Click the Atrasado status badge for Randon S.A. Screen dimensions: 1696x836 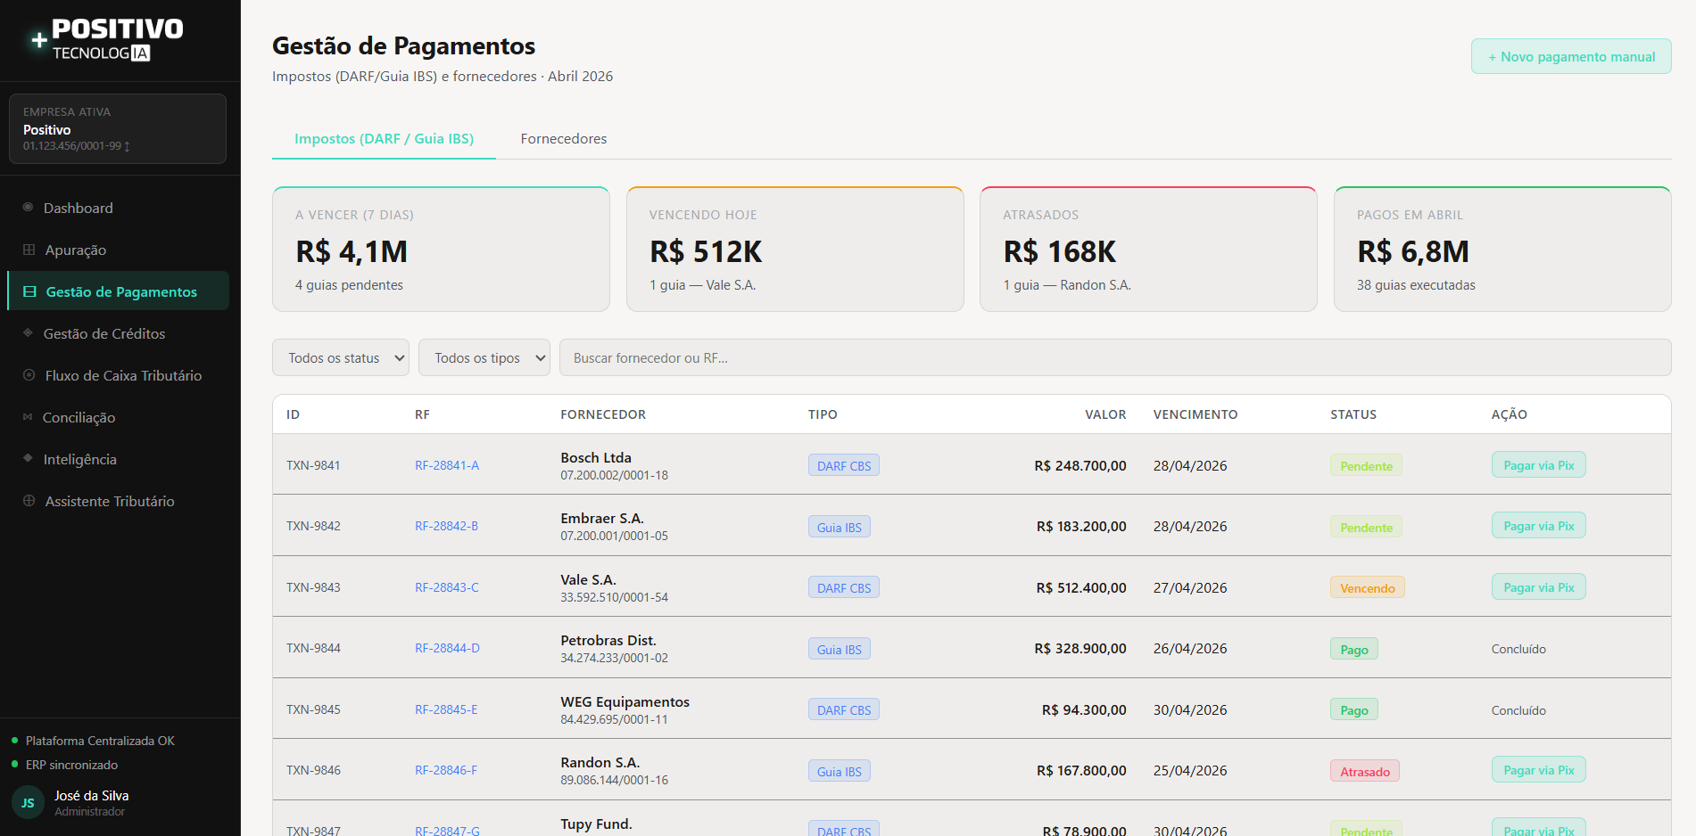pyautogui.click(x=1364, y=771)
